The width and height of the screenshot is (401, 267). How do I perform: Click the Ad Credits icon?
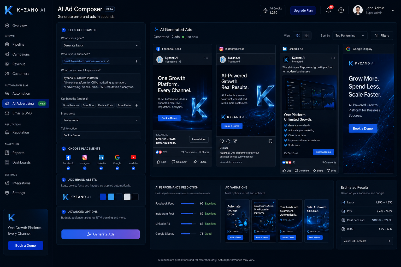pos(265,10)
